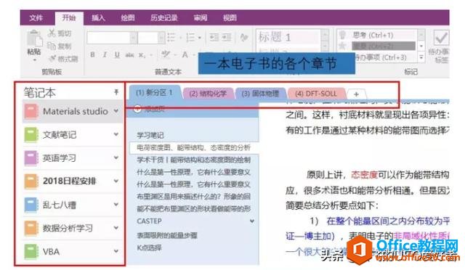The height and width of the screenshot is (270, 465).
Task: Select the Materials studio notebook
Action: pos(73,111)
